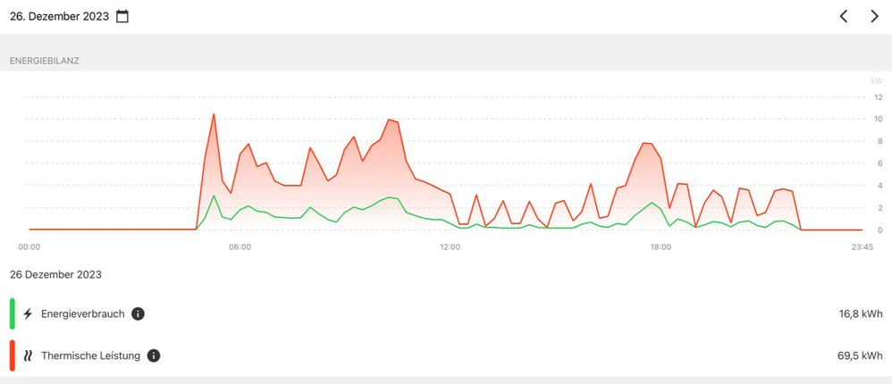Click the 06:00 time axis label
Viewport: 892px width, 384px height.
pos(240,247)
